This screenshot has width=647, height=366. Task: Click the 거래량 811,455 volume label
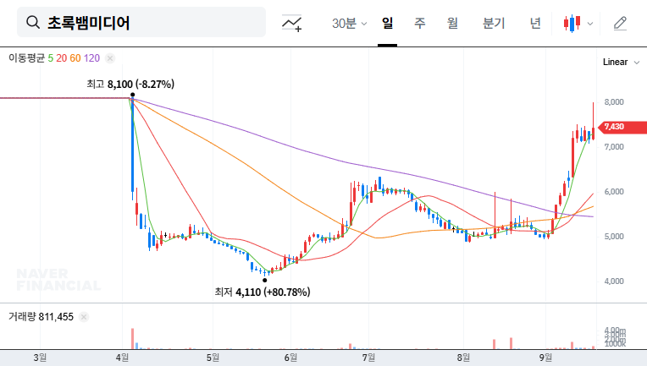(41, 317)
